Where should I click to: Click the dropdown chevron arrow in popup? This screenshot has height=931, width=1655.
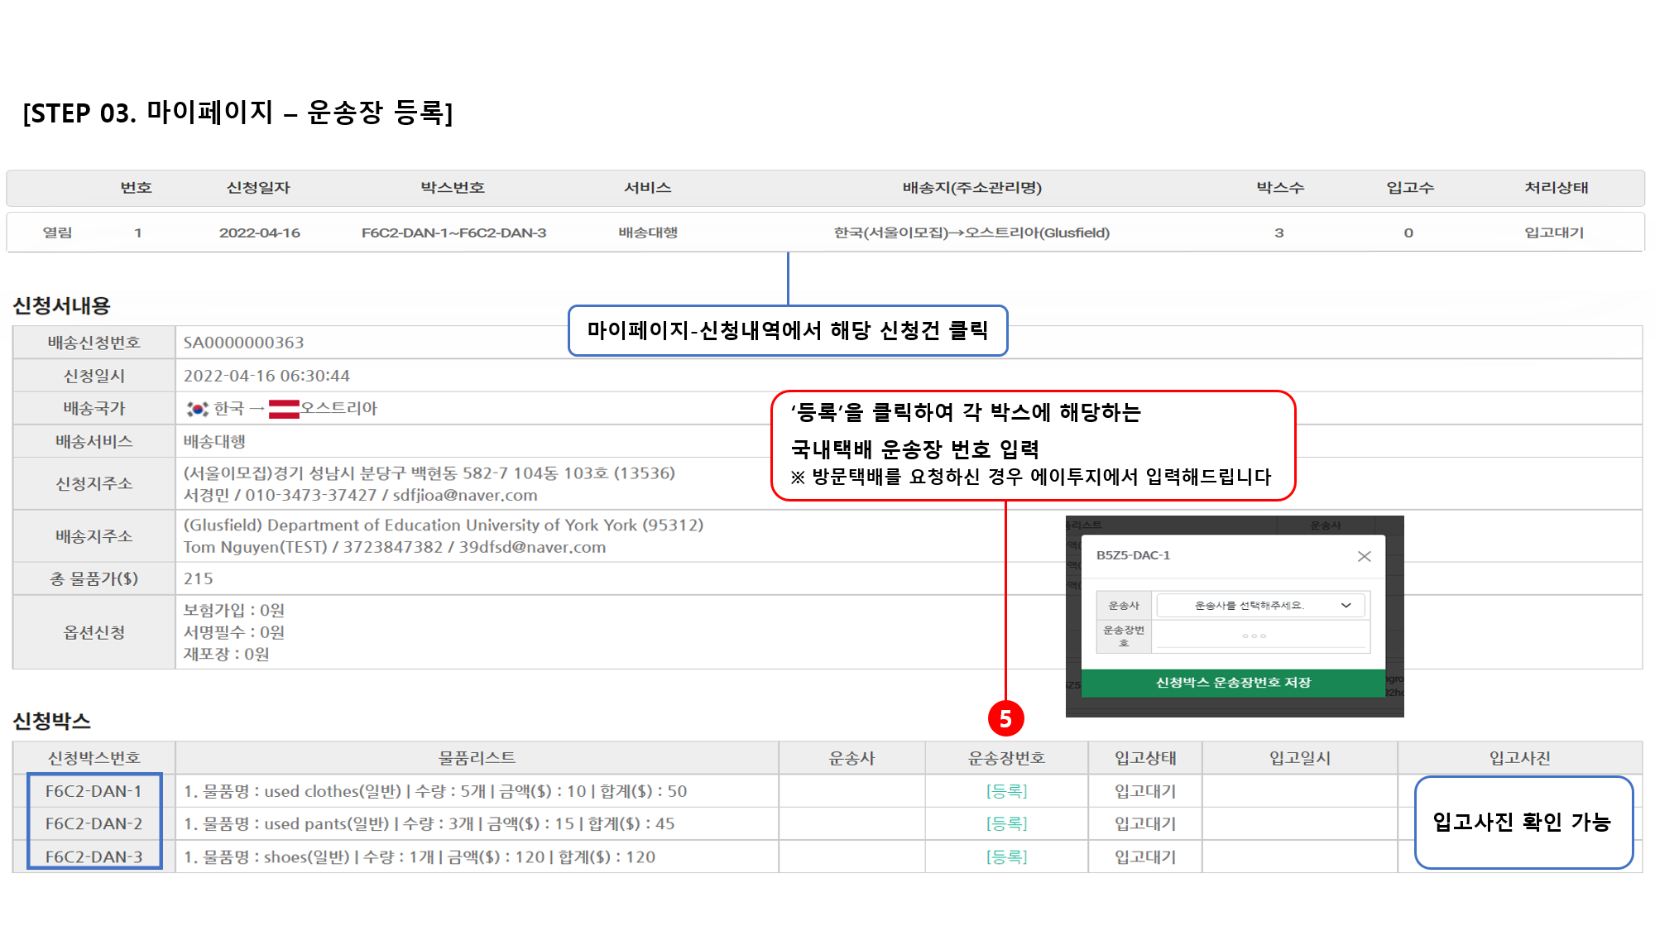tap(1346, 606)
